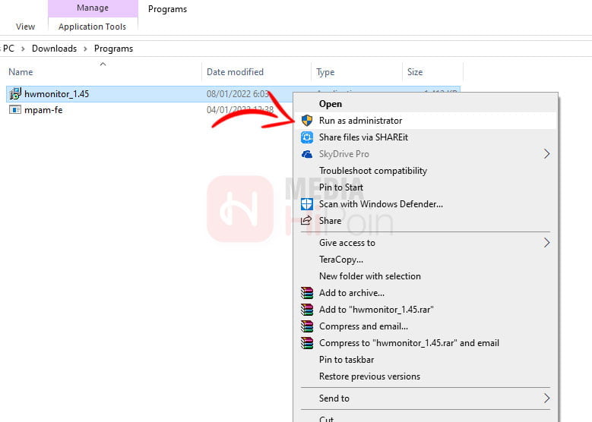The width and height of the screenshot is (592, 422).
Task: Choose New folder with selection
Action: [x=426, y=276]
